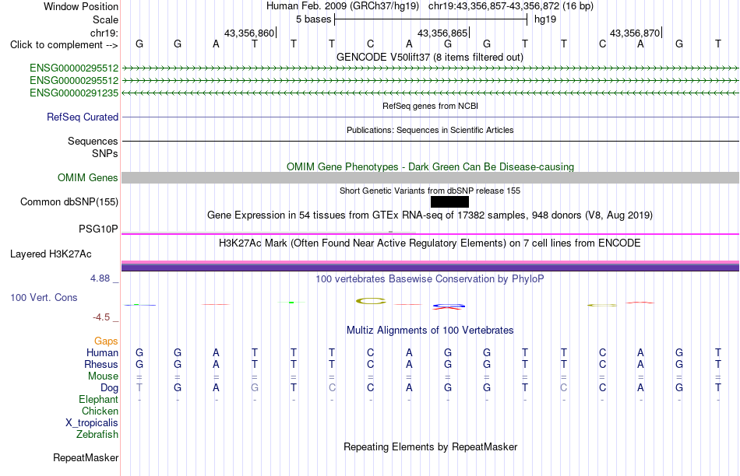The image size is (740, 476).
Task: Click the gray OMIM Genes bar
Action: (430, 177)
